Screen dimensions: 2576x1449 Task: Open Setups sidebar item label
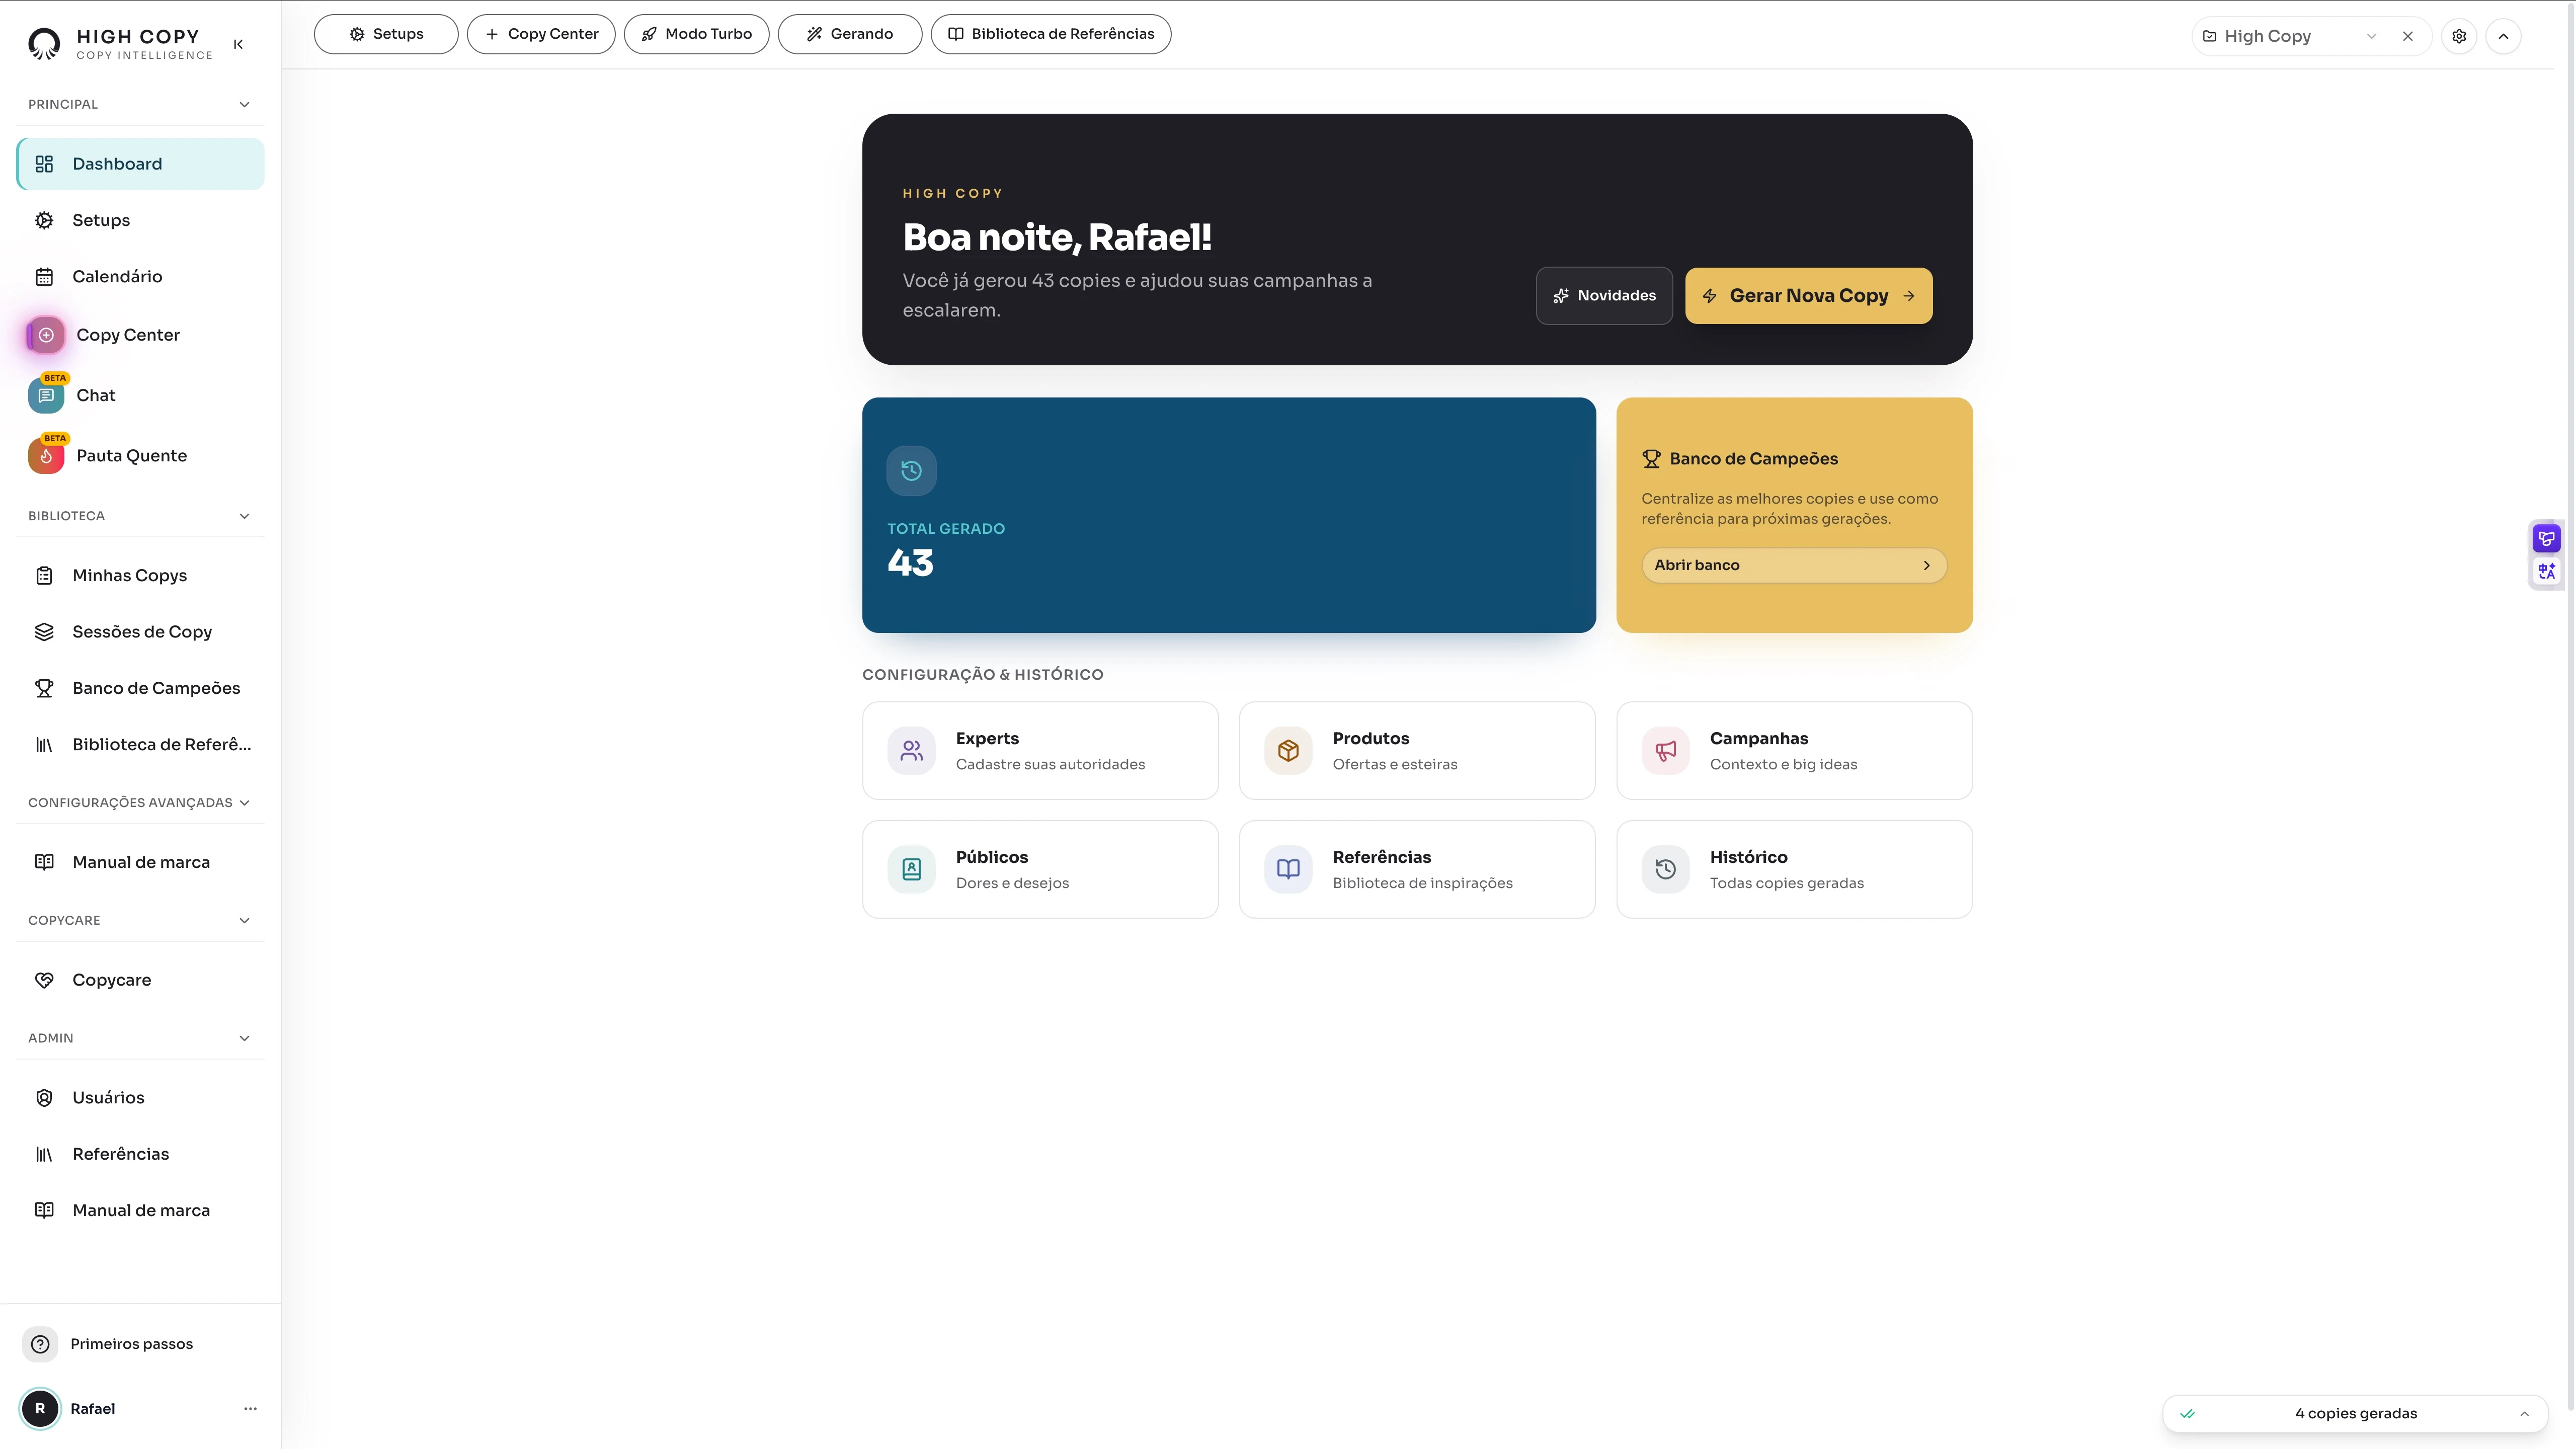click(101, 220)
